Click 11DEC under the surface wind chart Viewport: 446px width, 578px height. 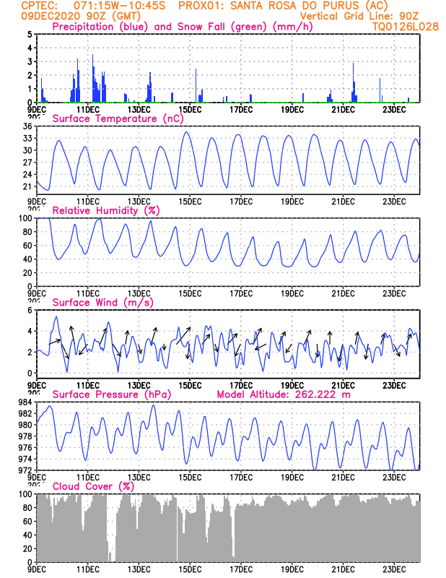click(x=87, y=386)
